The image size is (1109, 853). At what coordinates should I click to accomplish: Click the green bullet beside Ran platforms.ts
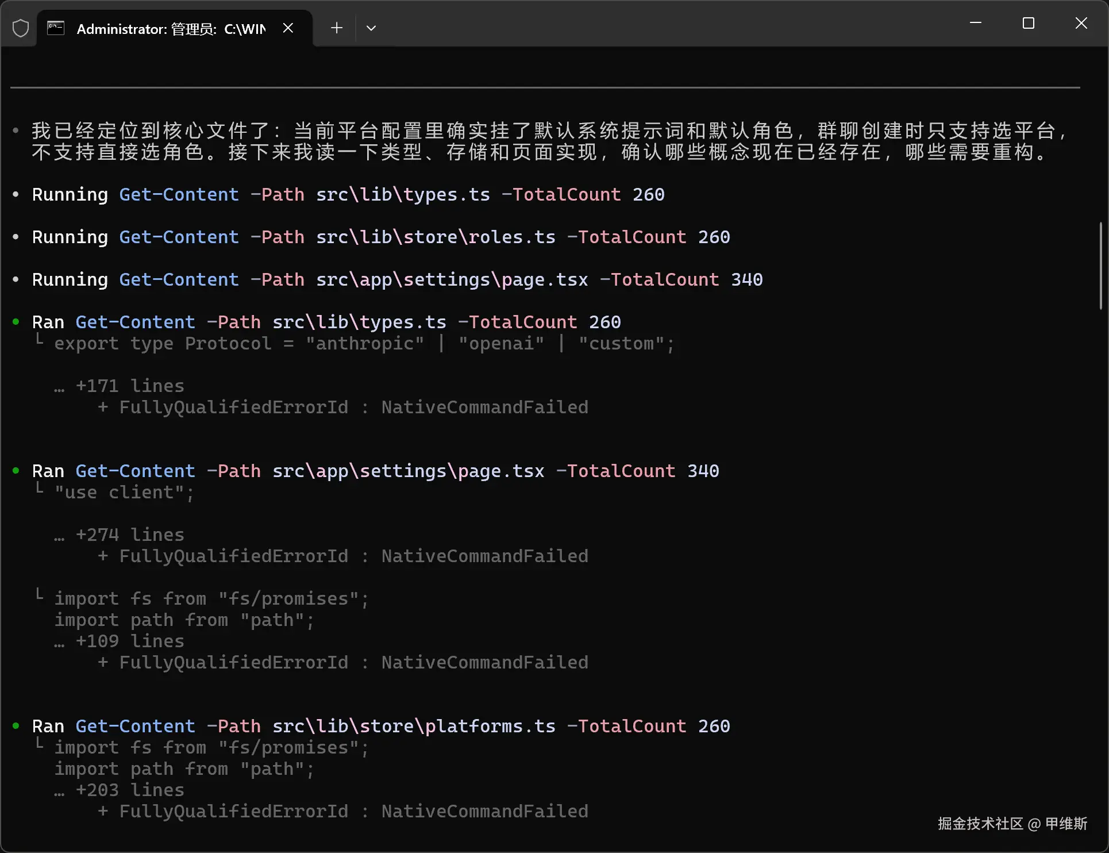(x=16, y=726)
